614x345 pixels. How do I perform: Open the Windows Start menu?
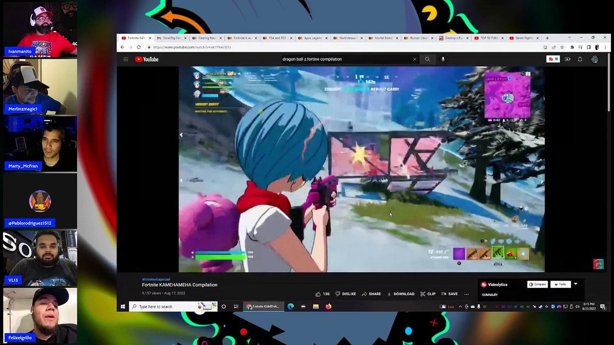(x=123, y=307)
